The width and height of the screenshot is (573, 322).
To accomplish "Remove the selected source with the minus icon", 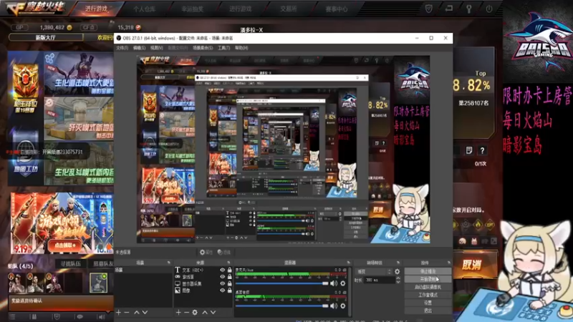I will coord(187,313).
